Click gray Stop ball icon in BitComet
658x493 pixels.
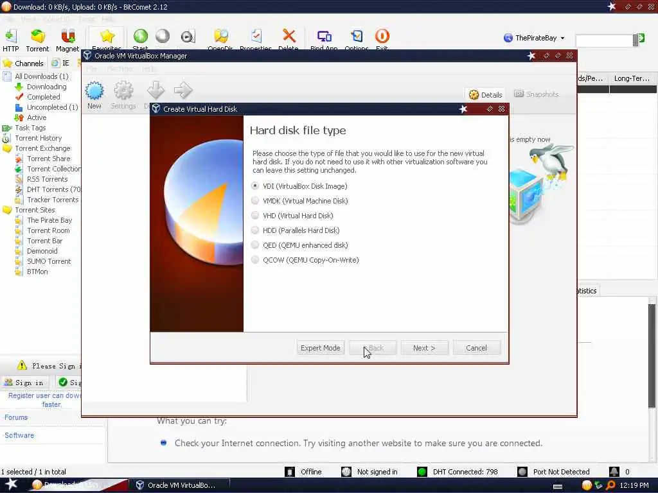[x=163, y=37]
